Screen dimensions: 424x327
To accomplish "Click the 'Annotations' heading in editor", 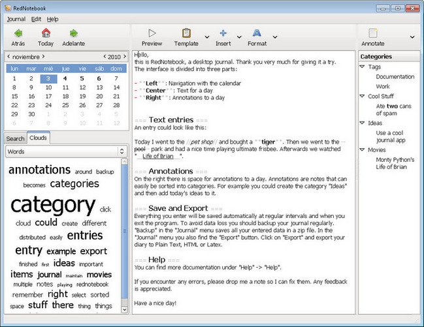I will point(171,171).
